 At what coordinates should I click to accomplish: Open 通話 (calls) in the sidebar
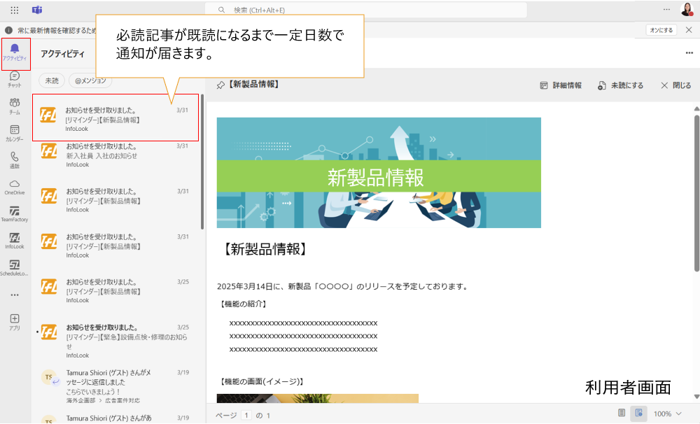[15, 160]
